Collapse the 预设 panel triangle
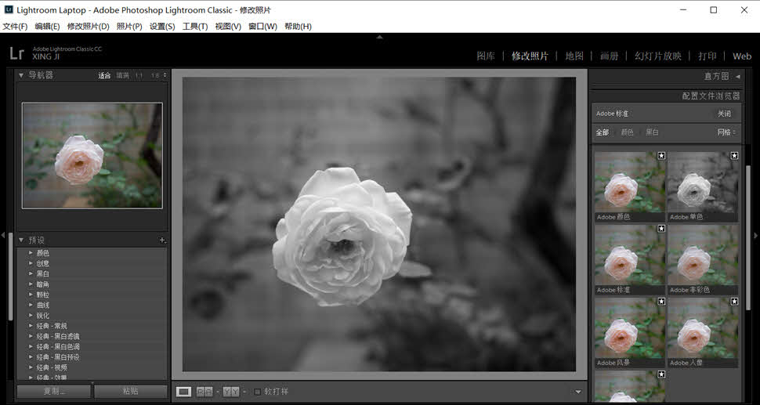760x405 pixels. coord(21,240)
